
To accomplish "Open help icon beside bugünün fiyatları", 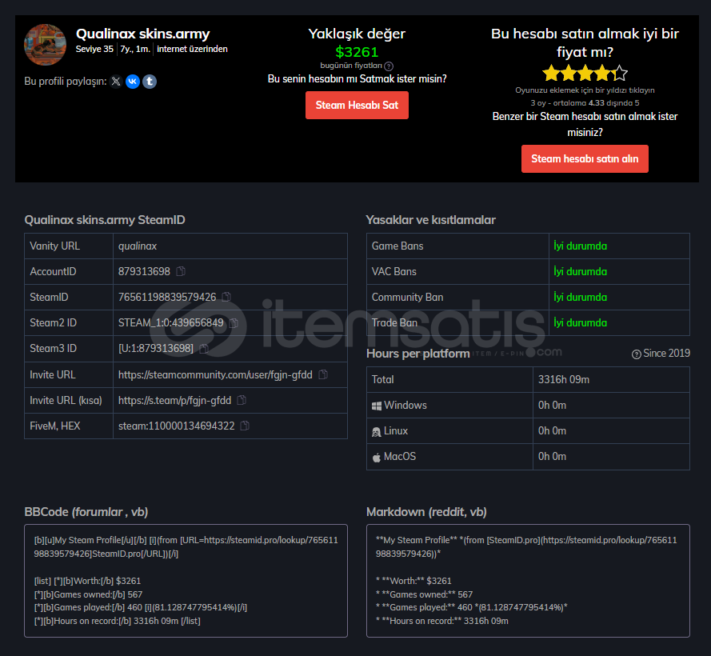I will coord(389,66).
